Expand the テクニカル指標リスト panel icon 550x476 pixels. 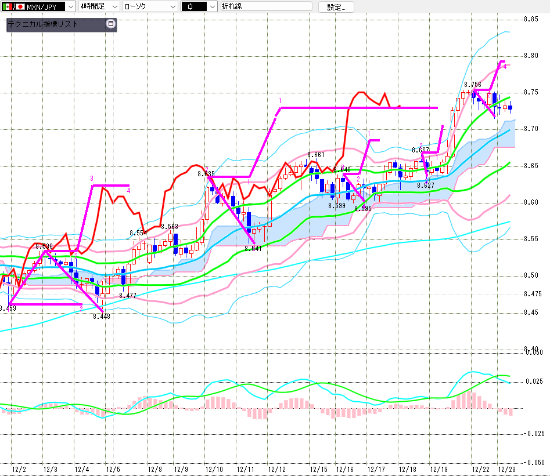point(112,24)
